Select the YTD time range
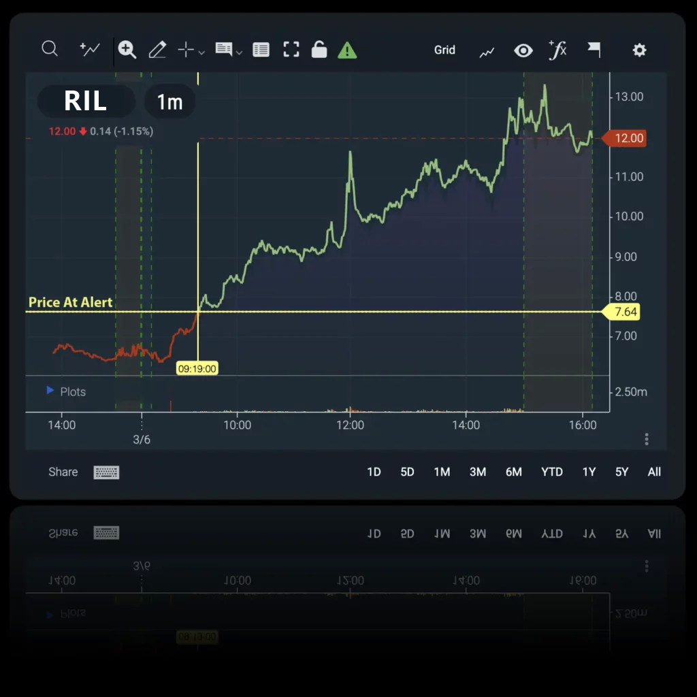Screen dimensions: 697x697 [552, 472]
